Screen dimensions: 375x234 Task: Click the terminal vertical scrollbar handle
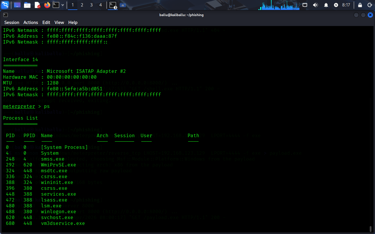370,229
